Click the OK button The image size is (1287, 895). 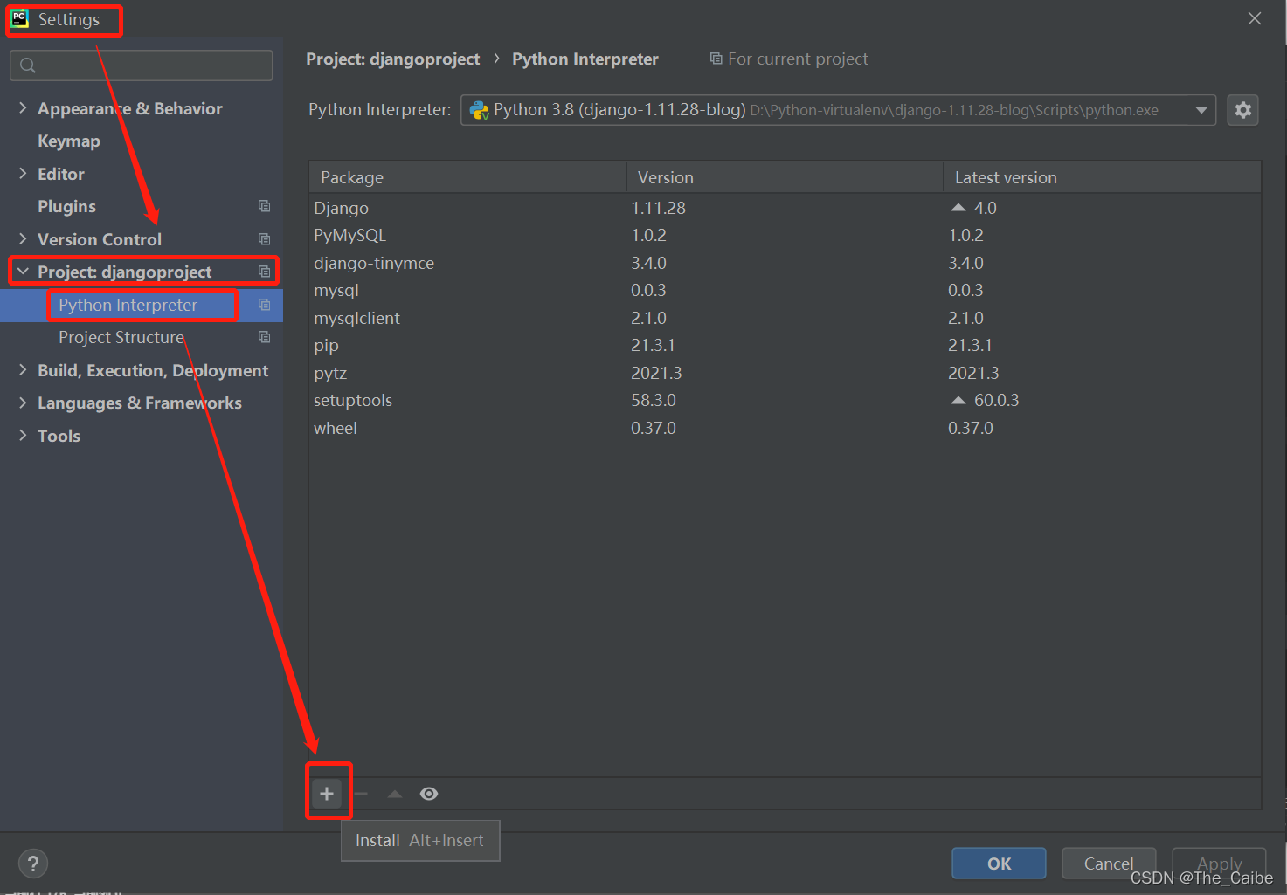999,864
